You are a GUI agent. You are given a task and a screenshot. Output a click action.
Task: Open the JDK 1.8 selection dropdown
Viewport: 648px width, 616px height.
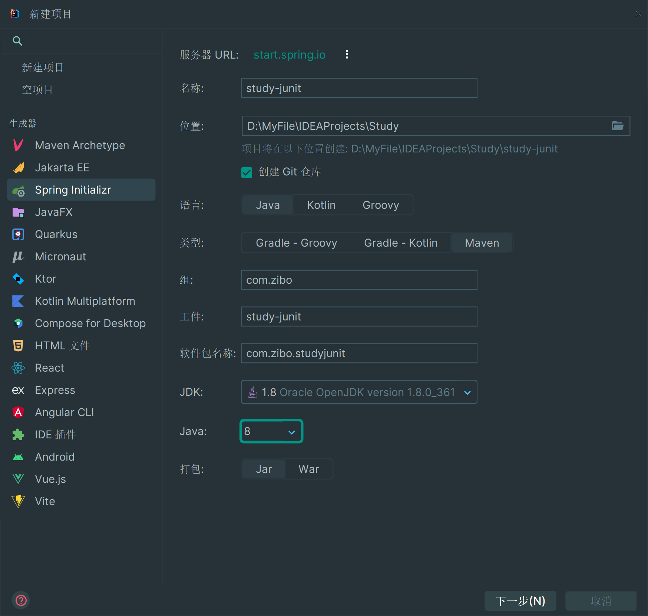click(359, 392)
